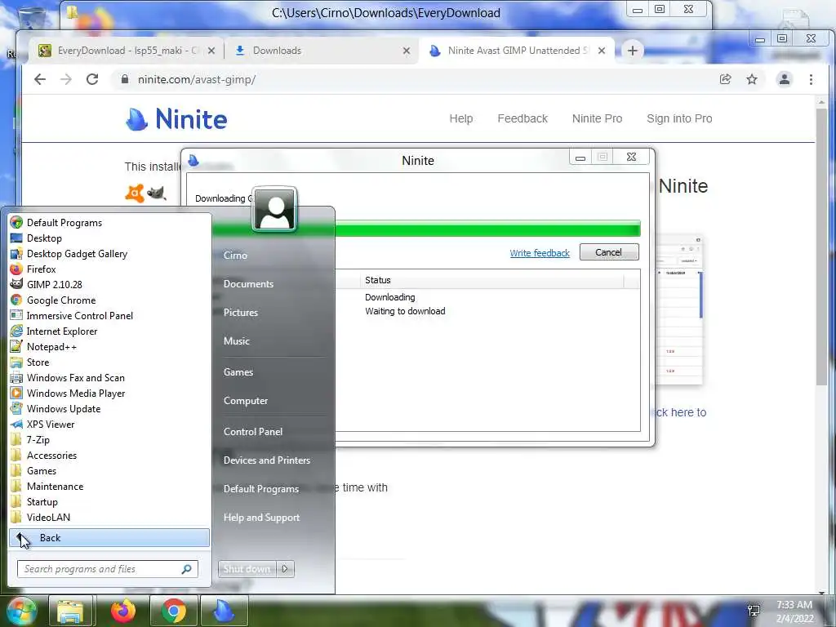
Task: Open the Chrome three-dot menu
Action: [811, 79]
